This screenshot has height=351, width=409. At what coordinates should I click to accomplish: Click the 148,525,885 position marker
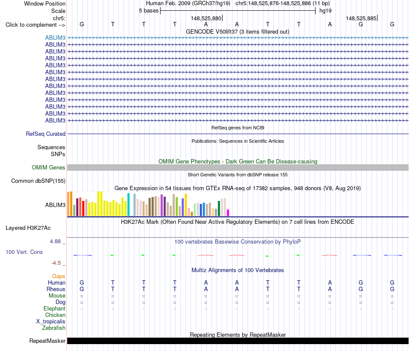coord(361,18)
